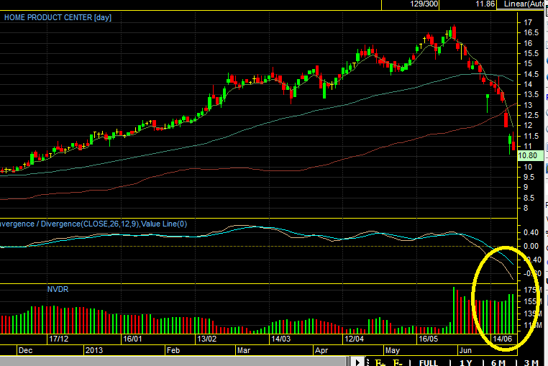Click the horizontal chart scrollbar track
Image resolution: width=548 pixels, height=366 pixels.
click(x=175, y=362)
